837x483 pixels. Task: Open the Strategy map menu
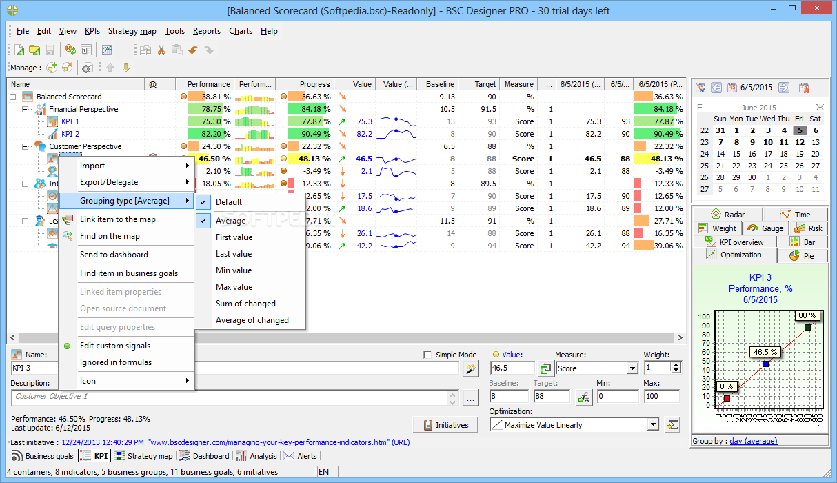[132, 31]
